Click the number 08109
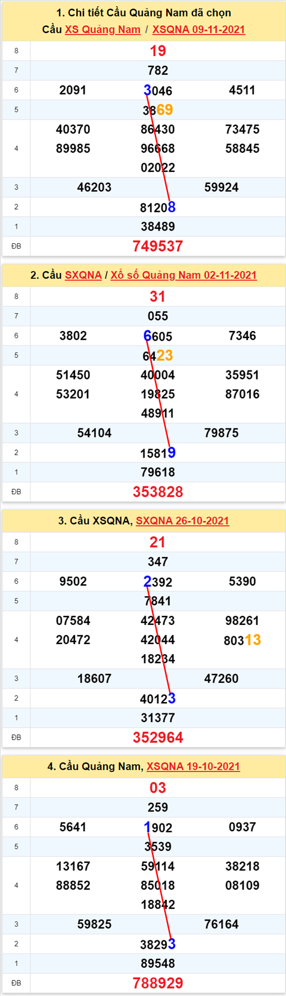Image resolution: width=286 pixels, height=996 pixels. 243,885
